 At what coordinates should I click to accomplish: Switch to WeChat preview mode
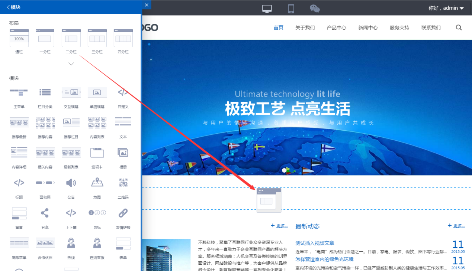point(315,8)
